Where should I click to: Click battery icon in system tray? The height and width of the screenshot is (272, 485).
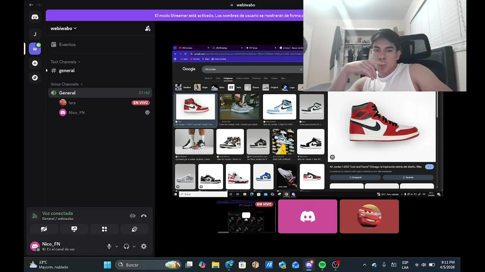[x=431, y=265]
